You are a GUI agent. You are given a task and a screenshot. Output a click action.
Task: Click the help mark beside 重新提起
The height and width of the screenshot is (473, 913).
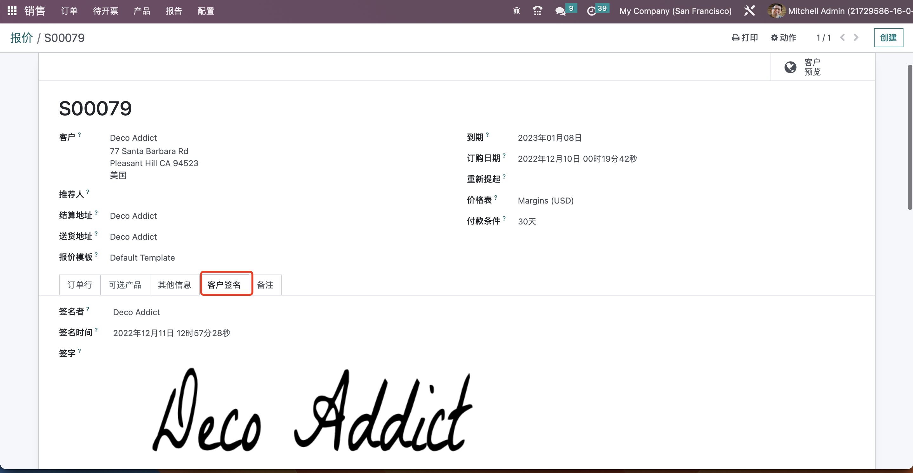click(504, 177)
